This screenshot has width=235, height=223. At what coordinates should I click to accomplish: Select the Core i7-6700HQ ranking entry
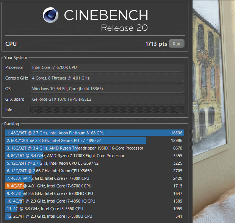pos(94,193)
